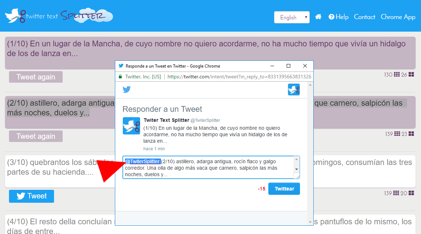The height and width of the screenshot is (234, 421).
Task: Select the tweet 4/10 text block
Action: pyautogui.click(x=210, y=224)
